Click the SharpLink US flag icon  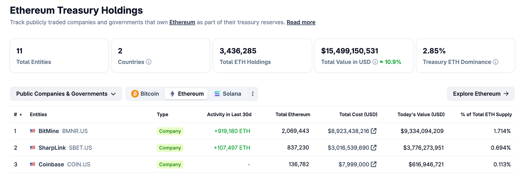tap(33, 148)
